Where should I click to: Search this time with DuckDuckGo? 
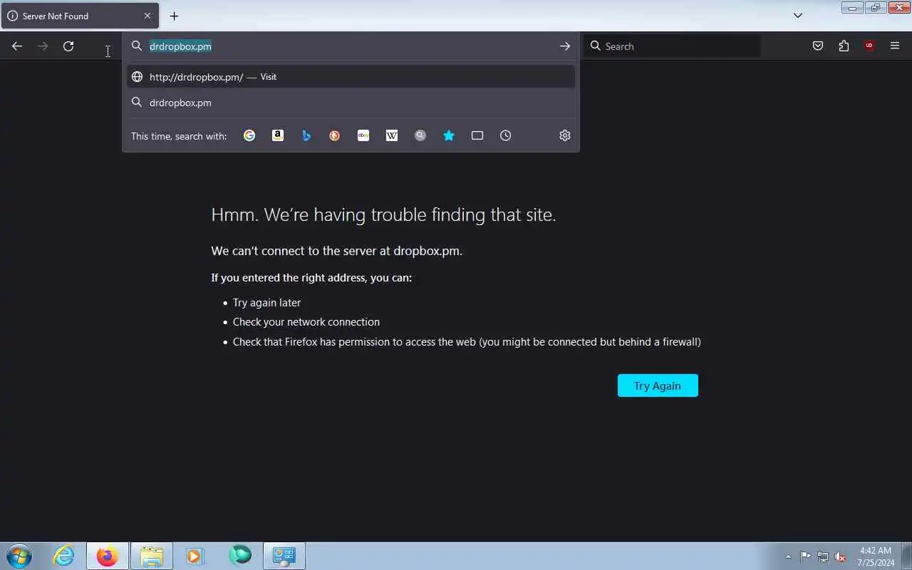(x=335, y=135)
